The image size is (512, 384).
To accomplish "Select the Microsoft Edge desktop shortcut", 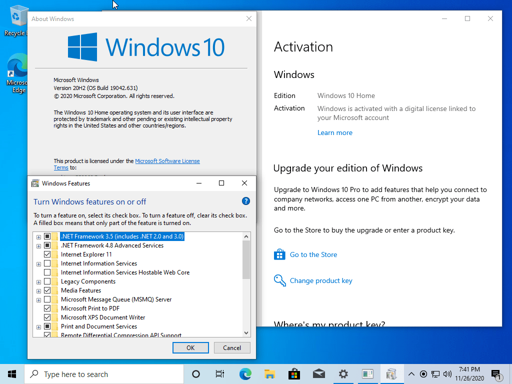I will click(17, 73).
